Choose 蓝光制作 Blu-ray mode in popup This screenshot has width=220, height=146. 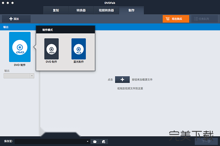78,49
